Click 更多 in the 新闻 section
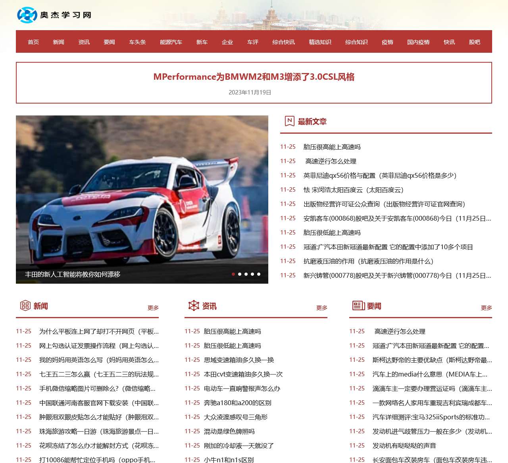 click(x=153, y=307)
